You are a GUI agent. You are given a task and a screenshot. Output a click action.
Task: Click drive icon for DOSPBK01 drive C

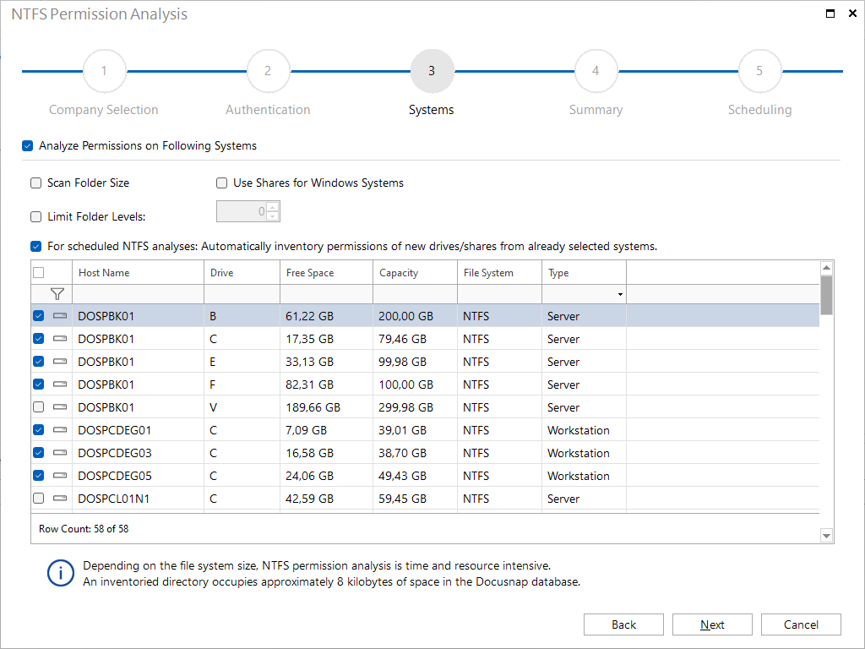(60, 339)
